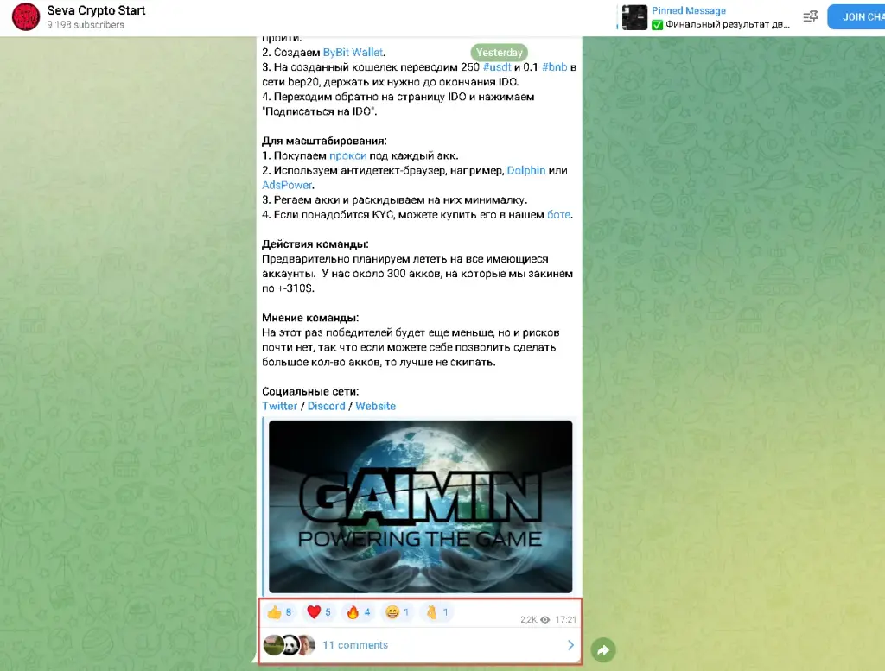
Task: Open the Twitter social link
Action: pos(279,406)
